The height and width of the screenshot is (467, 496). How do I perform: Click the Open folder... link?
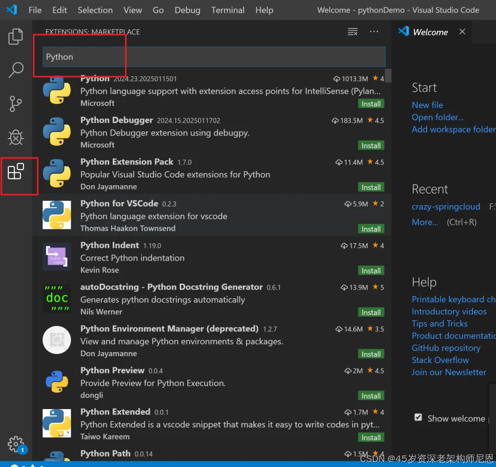tap(438, 117)
